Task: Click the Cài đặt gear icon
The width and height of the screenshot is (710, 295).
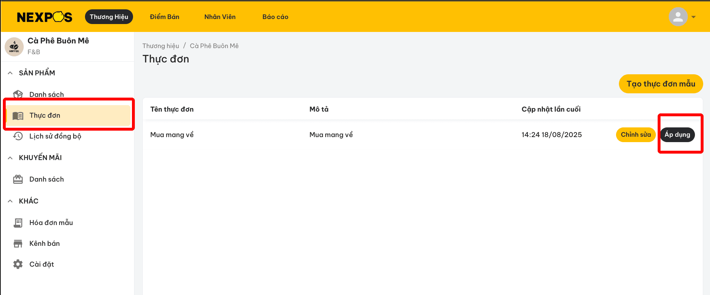Action: pyautogui.click(x=18, y=264)
